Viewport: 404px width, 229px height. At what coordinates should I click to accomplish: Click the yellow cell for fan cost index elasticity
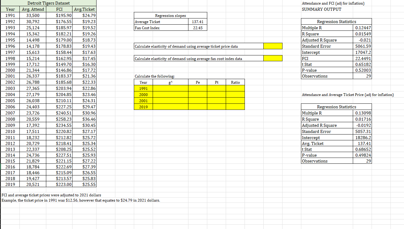point(273,58)
